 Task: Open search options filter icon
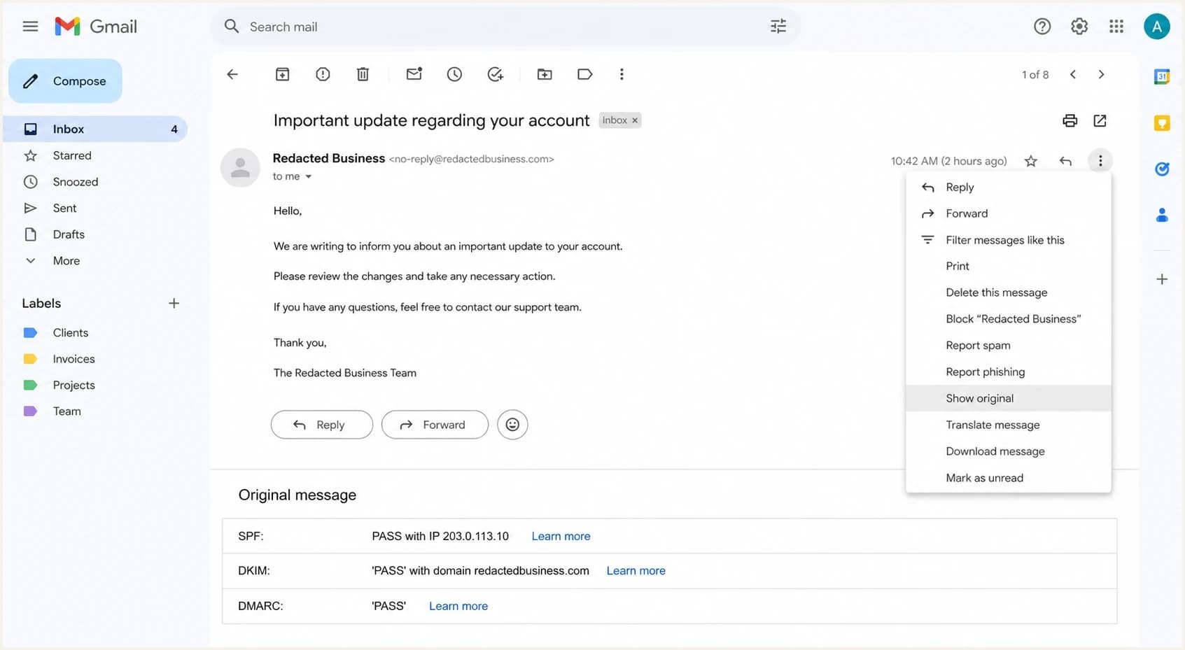click(x=778, y=27)
